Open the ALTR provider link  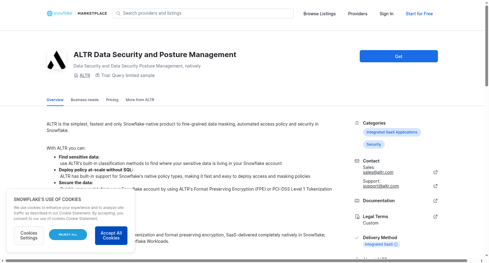[x=85, y=75]
